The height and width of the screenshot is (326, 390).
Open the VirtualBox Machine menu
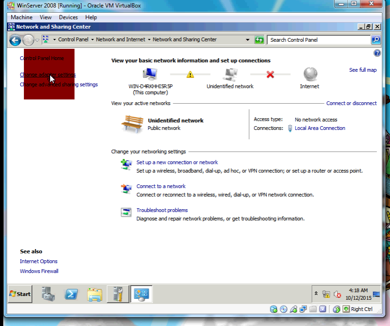click(22, 17)
